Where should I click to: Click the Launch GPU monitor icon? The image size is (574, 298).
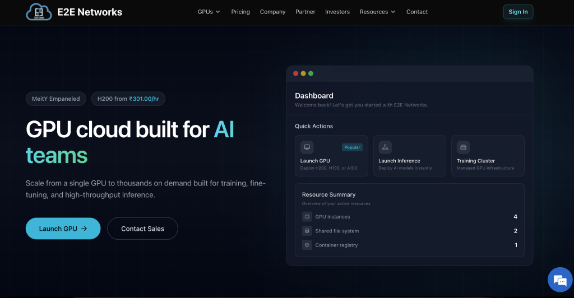coord(307,147)
